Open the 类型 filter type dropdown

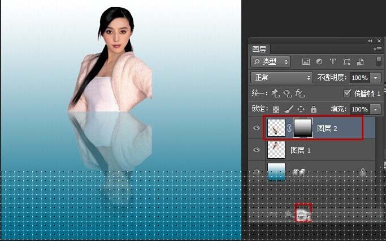pyautogui.click(x=270, y=61)
